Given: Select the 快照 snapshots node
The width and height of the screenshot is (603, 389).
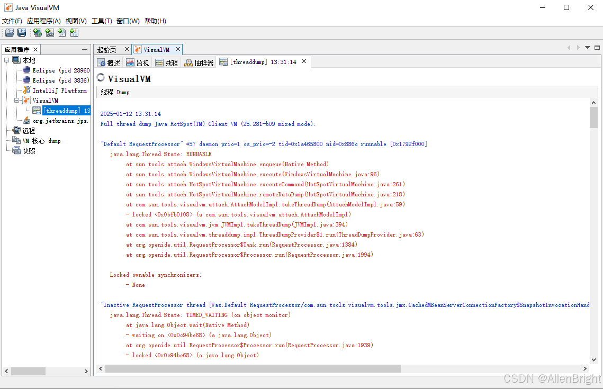Looking at the screenshot, I should click(x=29, y=151).
